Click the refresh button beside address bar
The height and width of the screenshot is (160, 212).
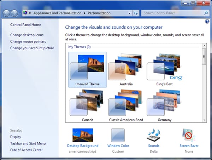pyautogui.click(x=136, y=13)
